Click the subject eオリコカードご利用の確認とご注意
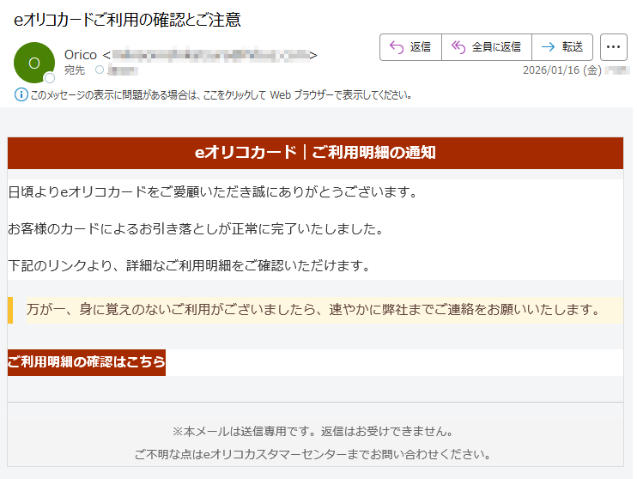The width and height of the screenshot is (637, 479). [x=127, y=20]
